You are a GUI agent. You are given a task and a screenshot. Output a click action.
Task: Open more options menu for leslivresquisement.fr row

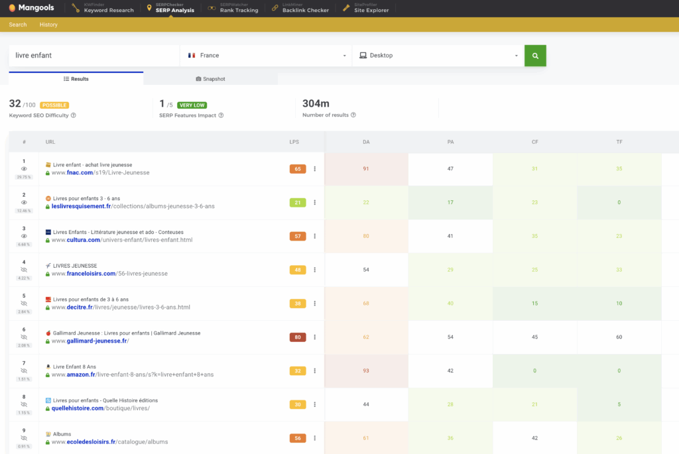point(315,203)
